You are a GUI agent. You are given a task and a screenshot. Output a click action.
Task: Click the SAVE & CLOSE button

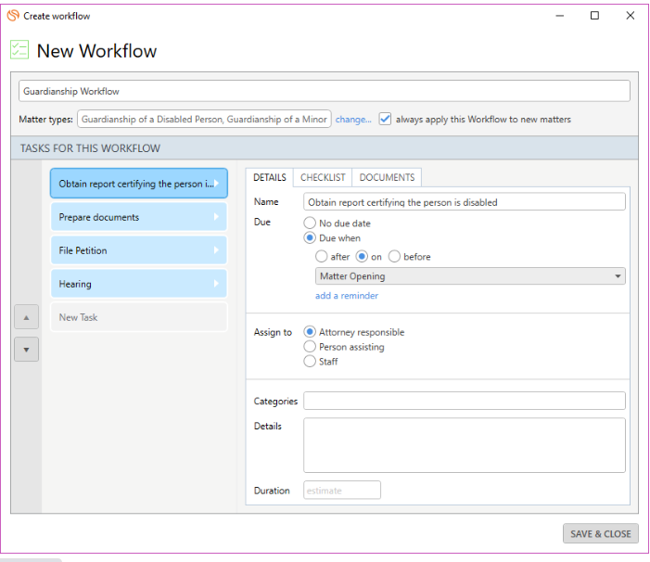pos(600,533)
